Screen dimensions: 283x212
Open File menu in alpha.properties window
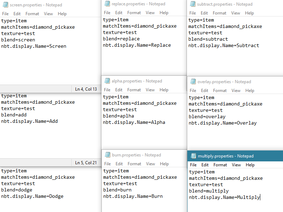[107, 90]
